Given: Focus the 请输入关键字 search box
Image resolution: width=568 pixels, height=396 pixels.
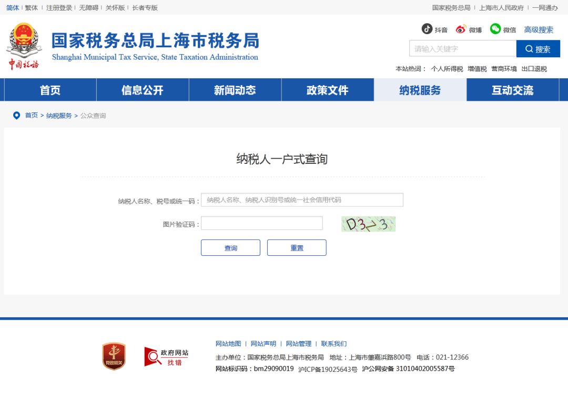Looking at the screenshot, I should 463,48.
